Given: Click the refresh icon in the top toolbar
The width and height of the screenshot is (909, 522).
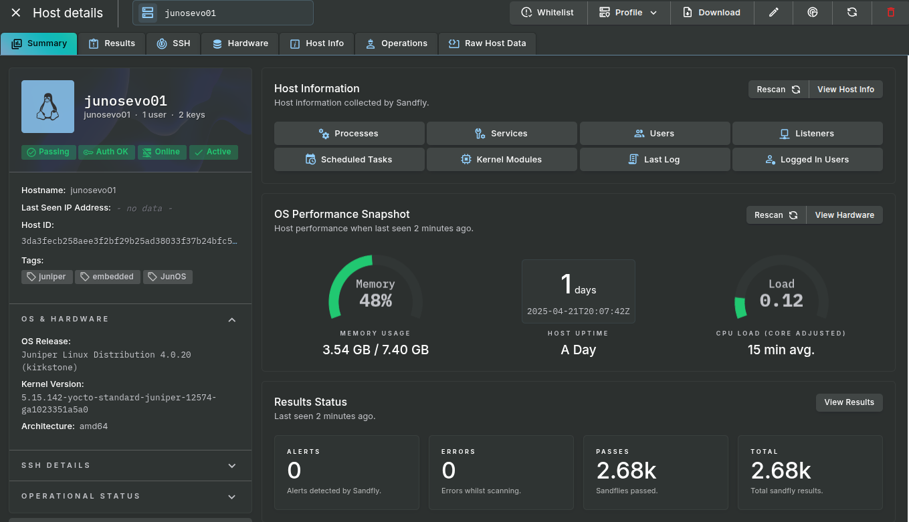Looking at the screenshot, I should 851,13.
